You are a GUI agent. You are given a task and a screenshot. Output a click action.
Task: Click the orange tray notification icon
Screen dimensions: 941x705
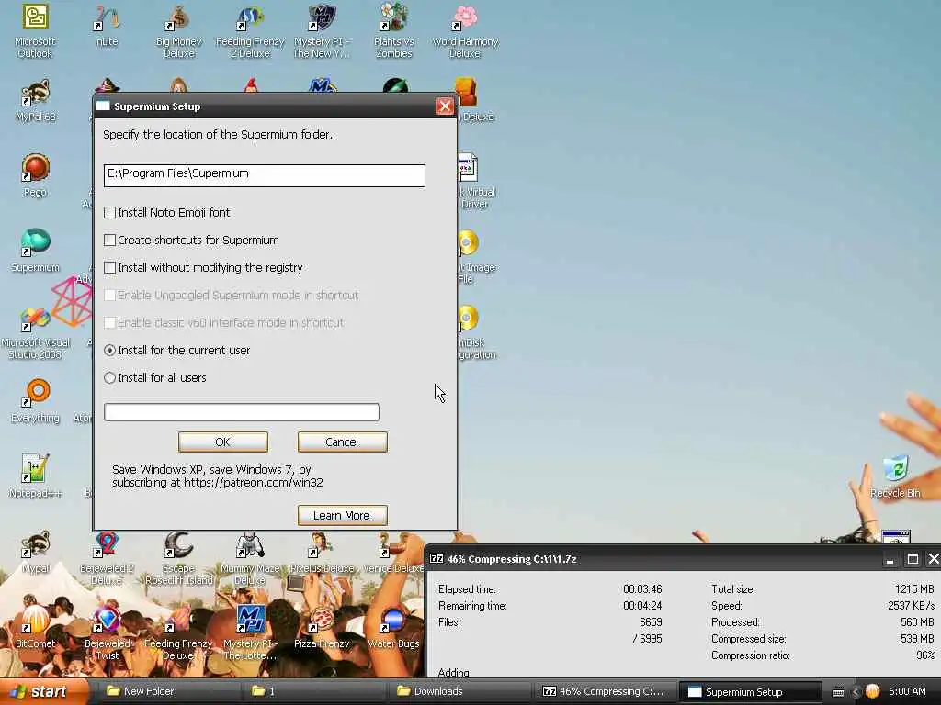coord(873,692)
